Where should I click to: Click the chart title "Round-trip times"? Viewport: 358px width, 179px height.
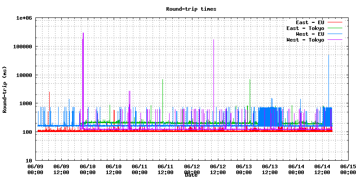[x=191, y=9]
